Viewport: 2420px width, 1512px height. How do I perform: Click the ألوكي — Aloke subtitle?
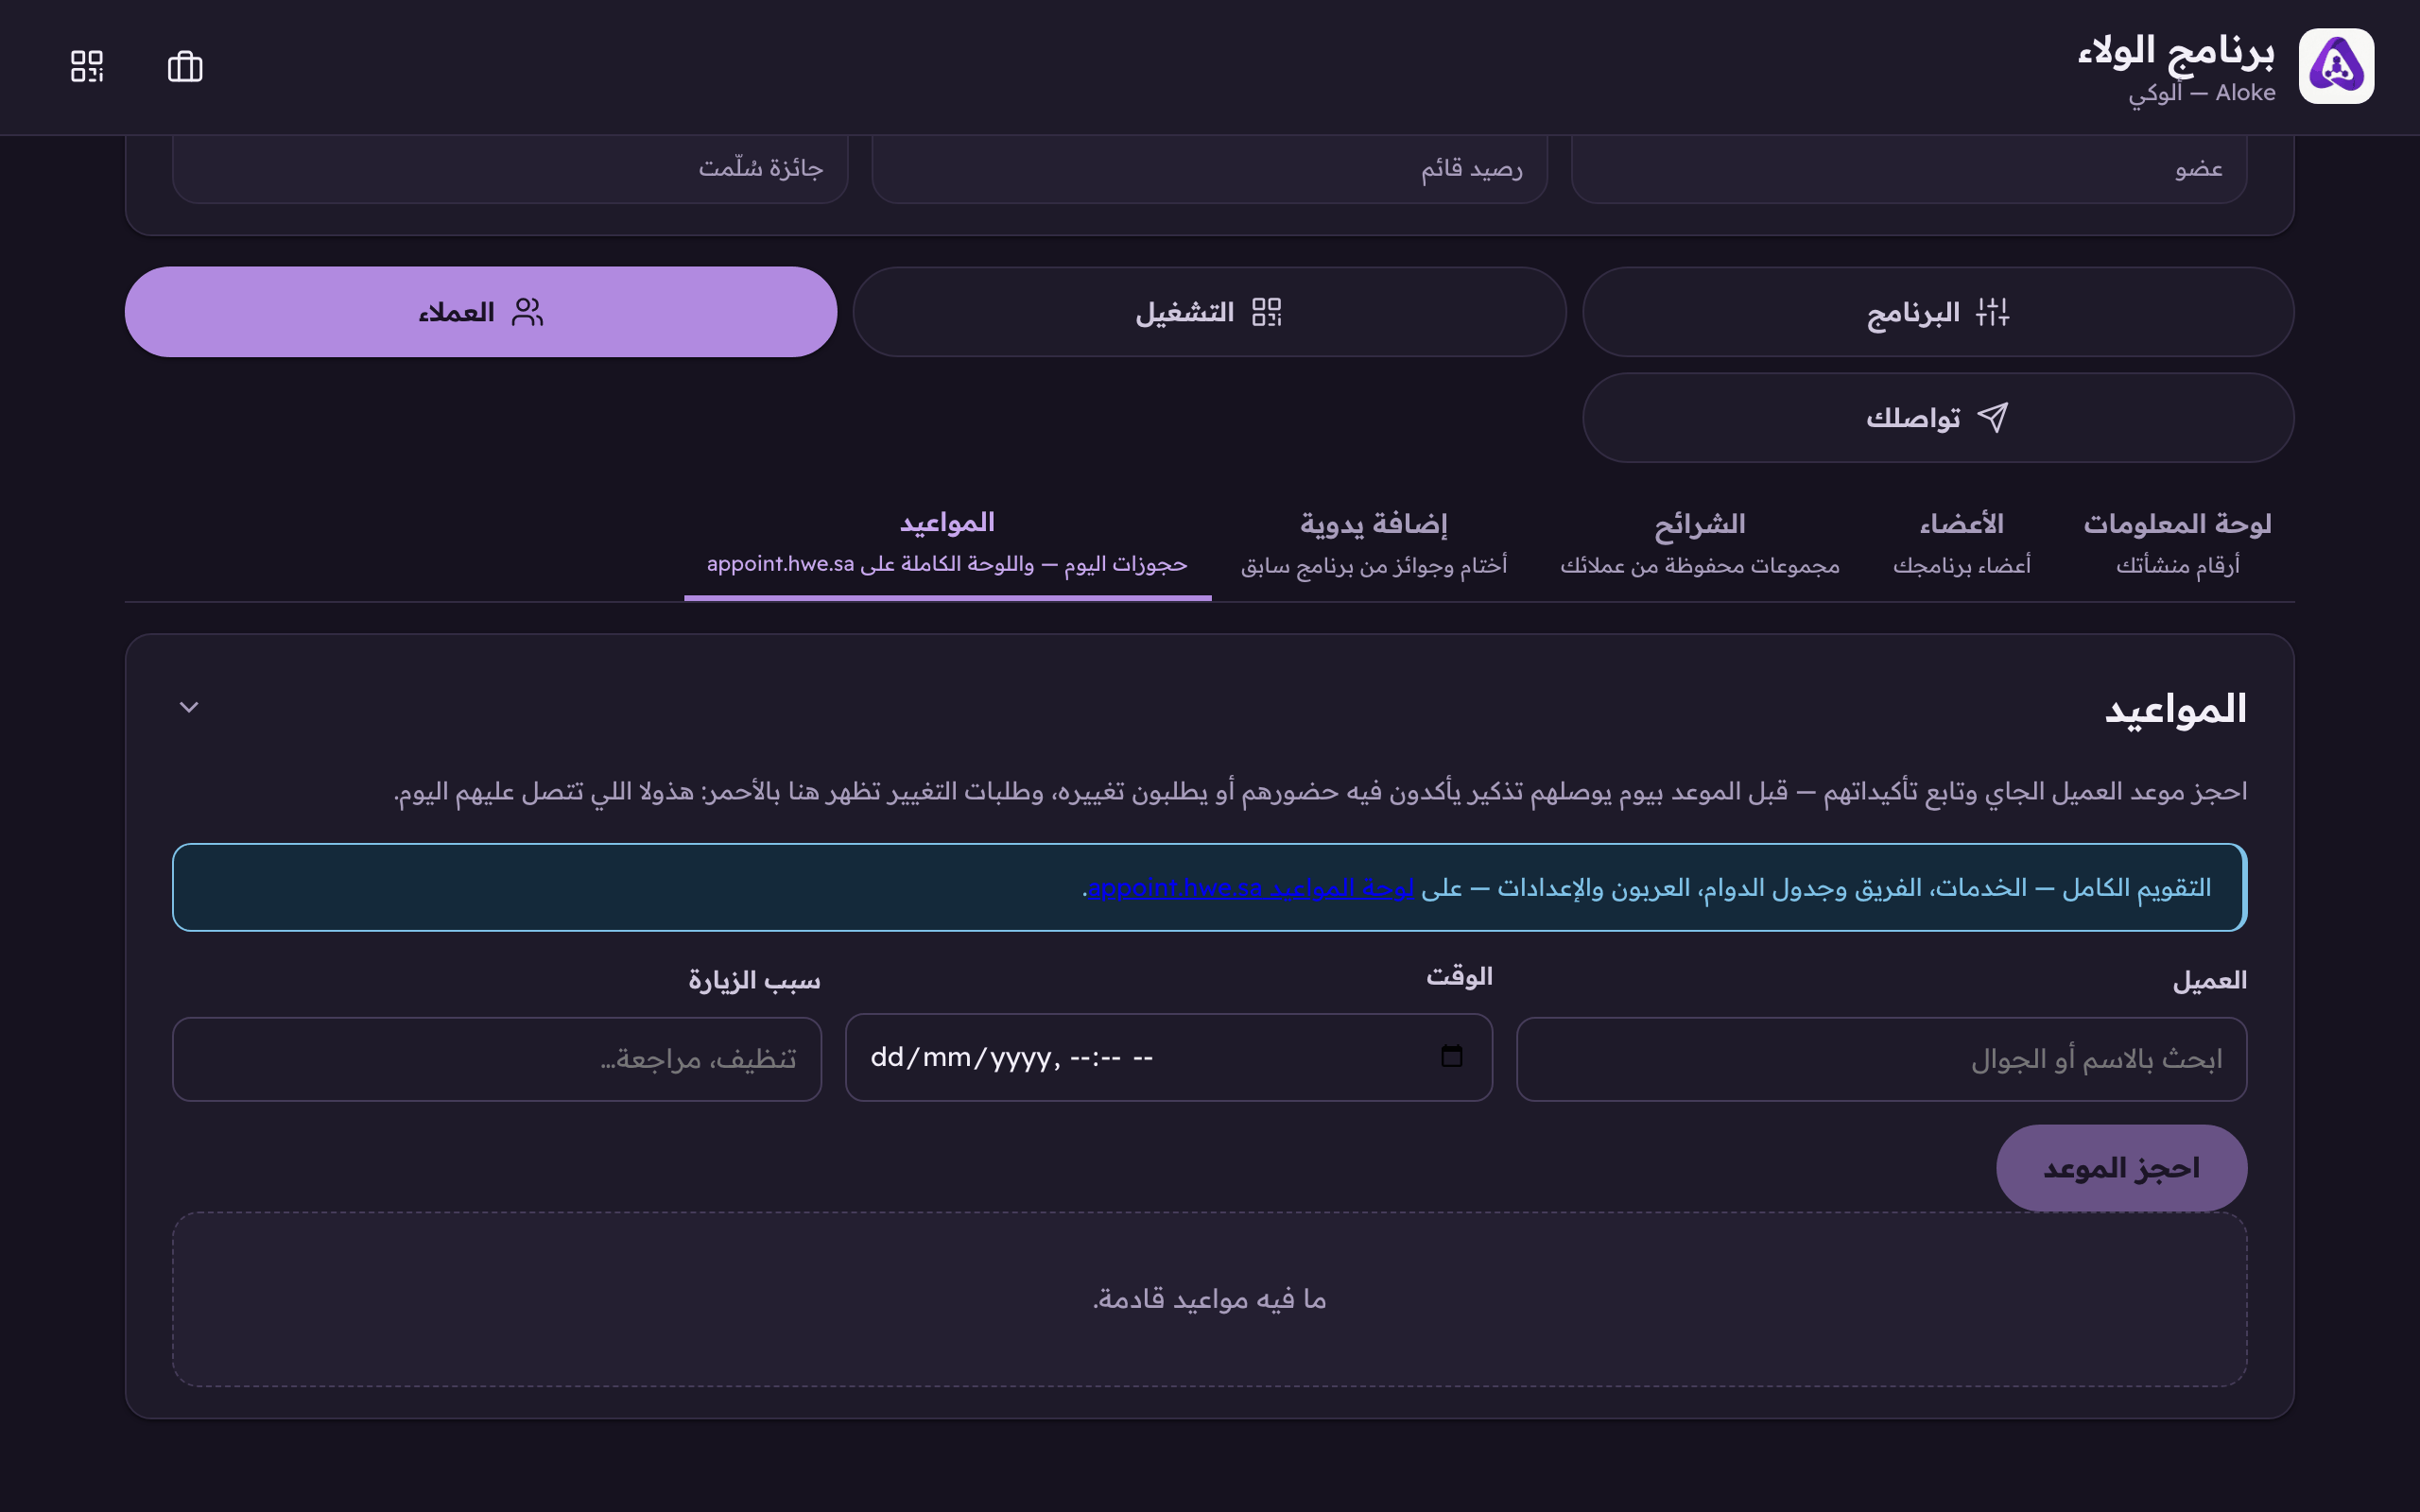2201,93
